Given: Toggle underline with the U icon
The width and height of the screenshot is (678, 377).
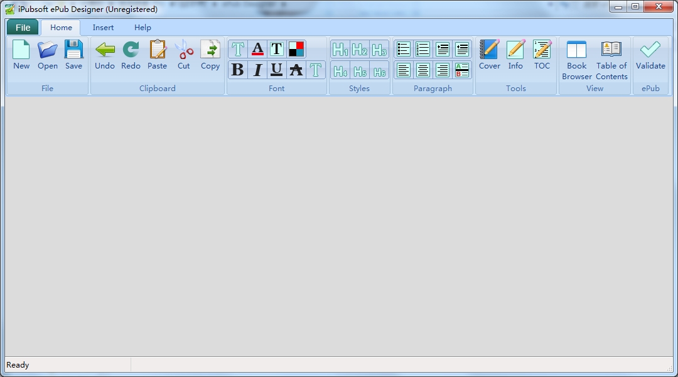Looking at the screenshot, I should point(277,70).
